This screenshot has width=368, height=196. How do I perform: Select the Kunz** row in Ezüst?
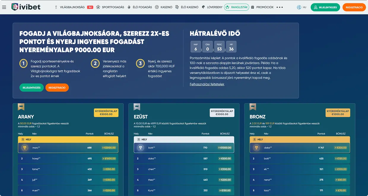(x=184, y=191)
